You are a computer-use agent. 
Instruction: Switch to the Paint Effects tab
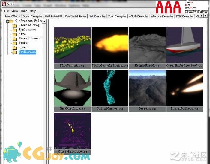coord(12,16)
